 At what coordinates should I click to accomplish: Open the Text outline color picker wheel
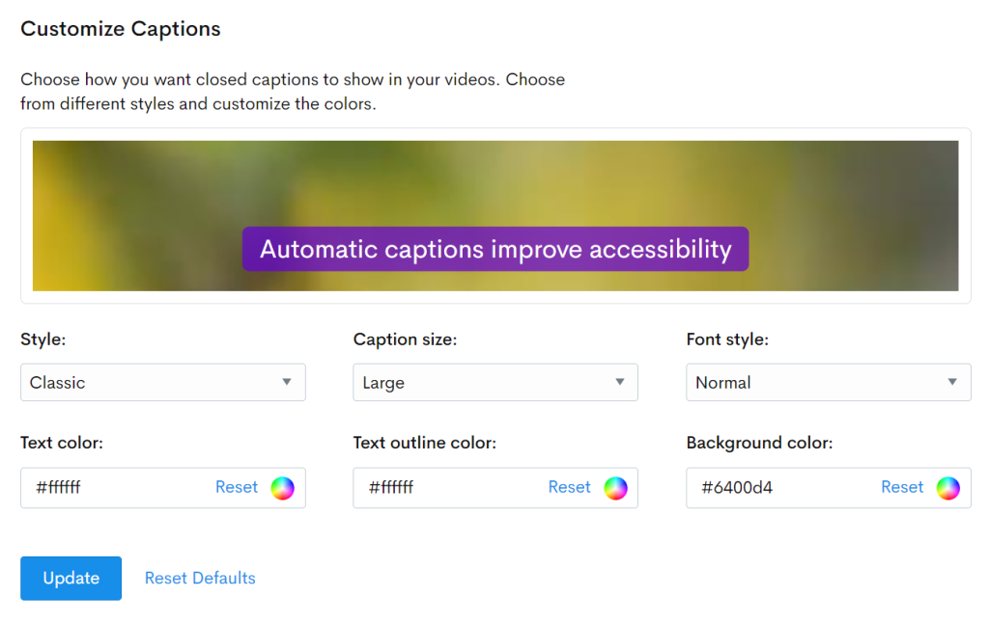point(615,488)
